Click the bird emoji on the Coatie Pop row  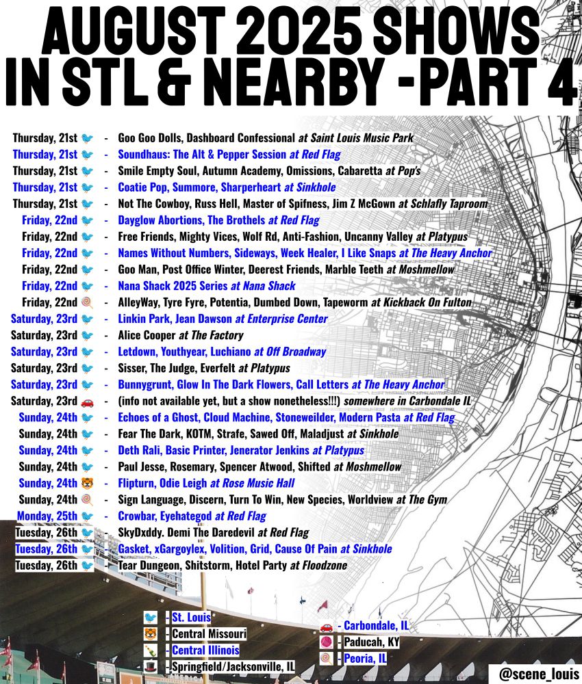(x=88, y=187)
